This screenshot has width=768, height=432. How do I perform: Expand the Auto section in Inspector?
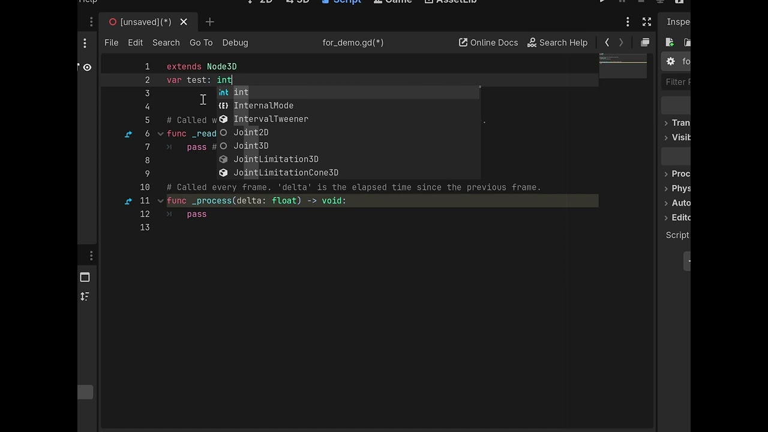click(x=678, y=203)
